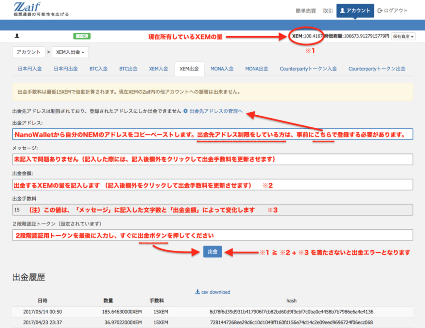Focus the 2段階認証トークン input field
The image size is (425, 328).
(212, 235)
